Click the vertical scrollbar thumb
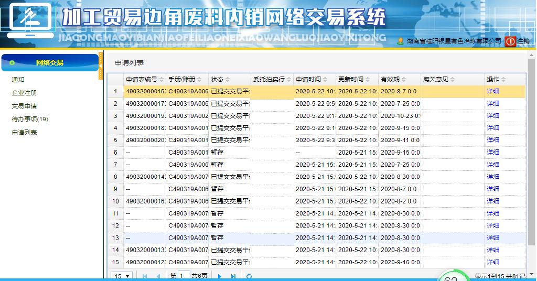Image resolution: width=537 pixels, height=281 pixels. (532, 152)
